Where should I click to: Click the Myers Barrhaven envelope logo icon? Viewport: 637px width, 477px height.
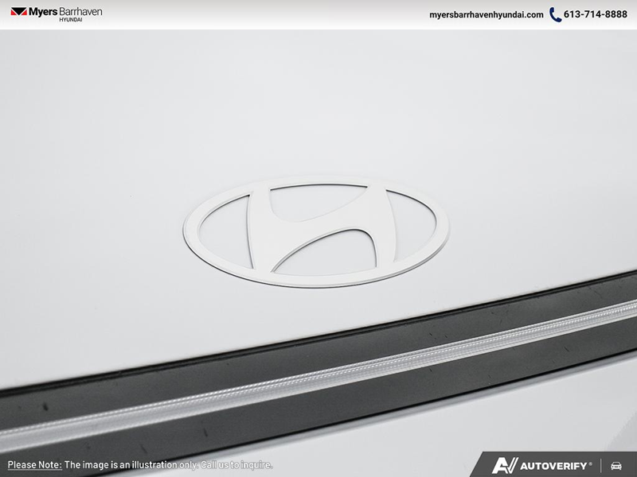coord(18,13)
